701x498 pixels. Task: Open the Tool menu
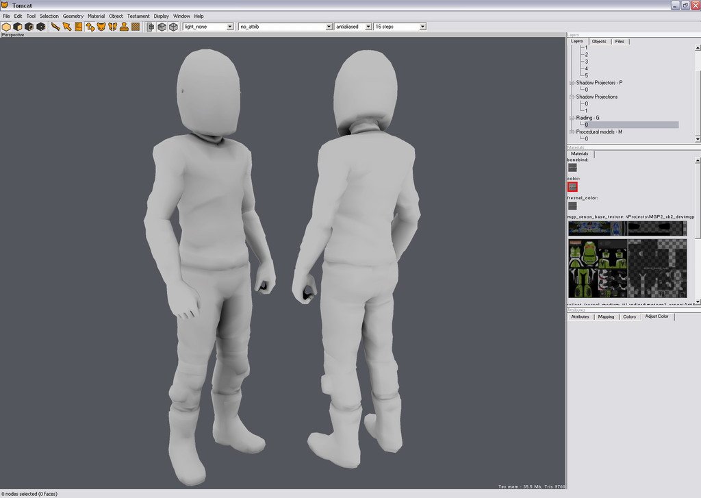point(31,16)
